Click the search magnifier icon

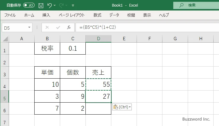point(181,5)
